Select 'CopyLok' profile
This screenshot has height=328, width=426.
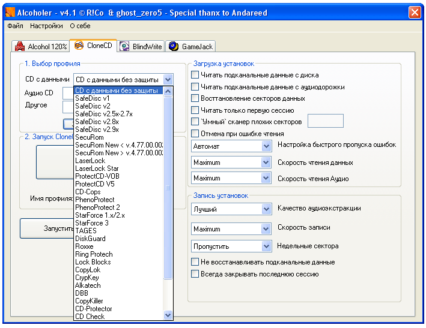(x=119, y=270)
